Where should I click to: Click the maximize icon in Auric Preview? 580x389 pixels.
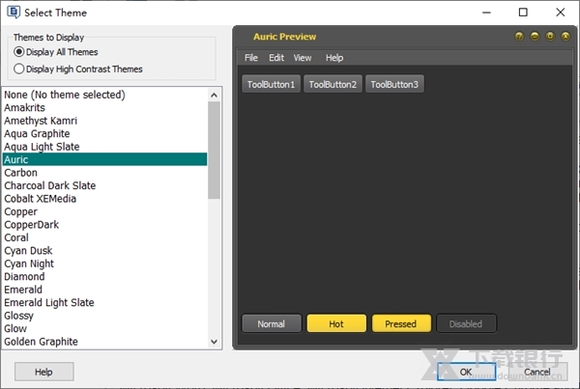point(550,37)
